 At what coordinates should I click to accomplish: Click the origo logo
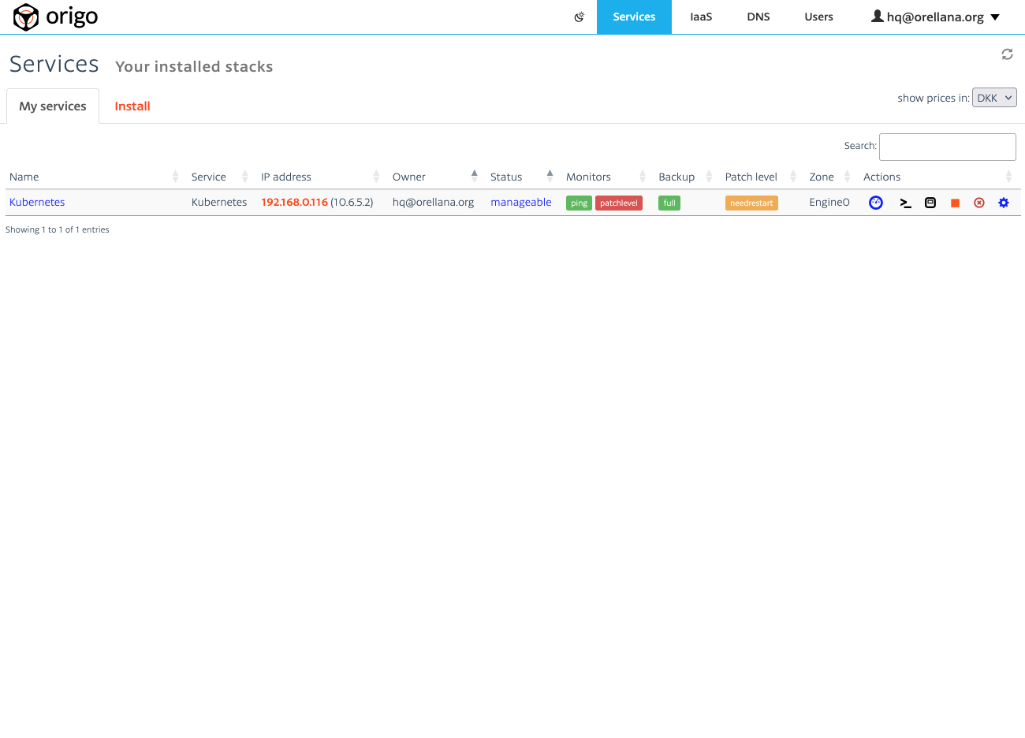click(55, 17)
